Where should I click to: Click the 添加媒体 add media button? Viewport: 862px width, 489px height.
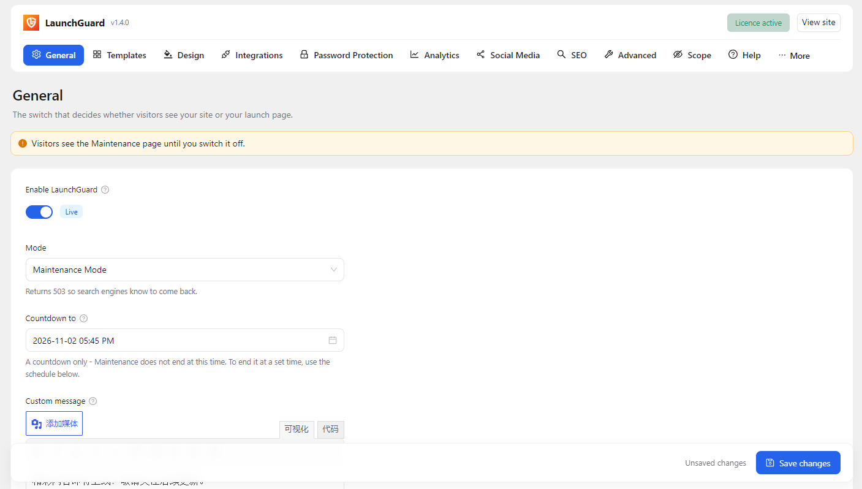(x=55, y=423)
